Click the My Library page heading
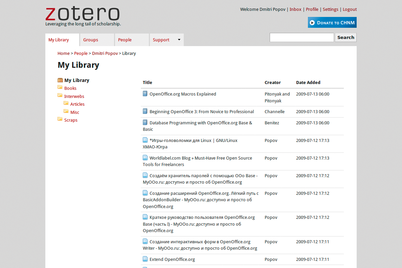 [79, 65]
